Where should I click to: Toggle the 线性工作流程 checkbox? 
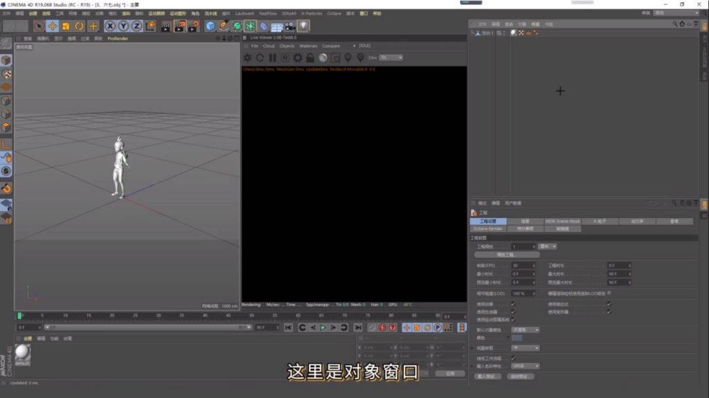point(513,357)
